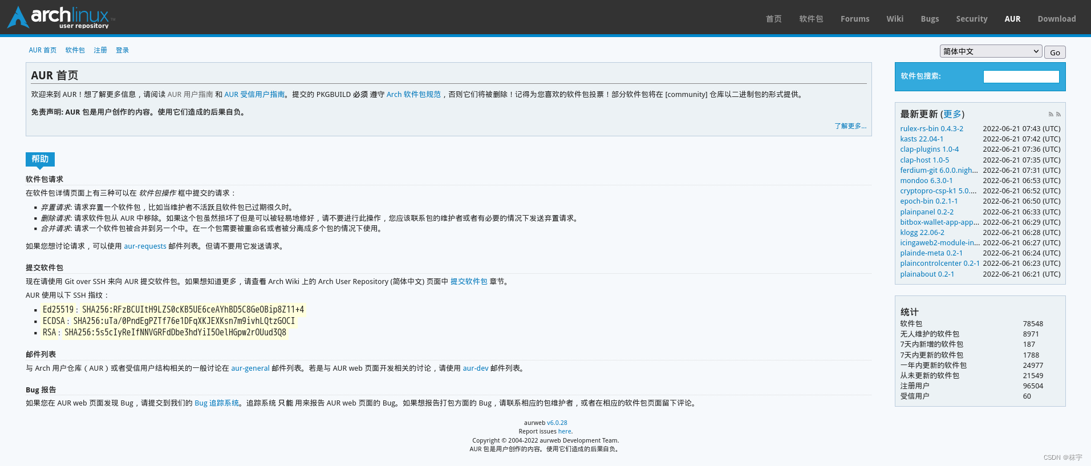1091x466 pixels.
Task: Open package clap-plugins 1.0-4
Action: (930, 149)
